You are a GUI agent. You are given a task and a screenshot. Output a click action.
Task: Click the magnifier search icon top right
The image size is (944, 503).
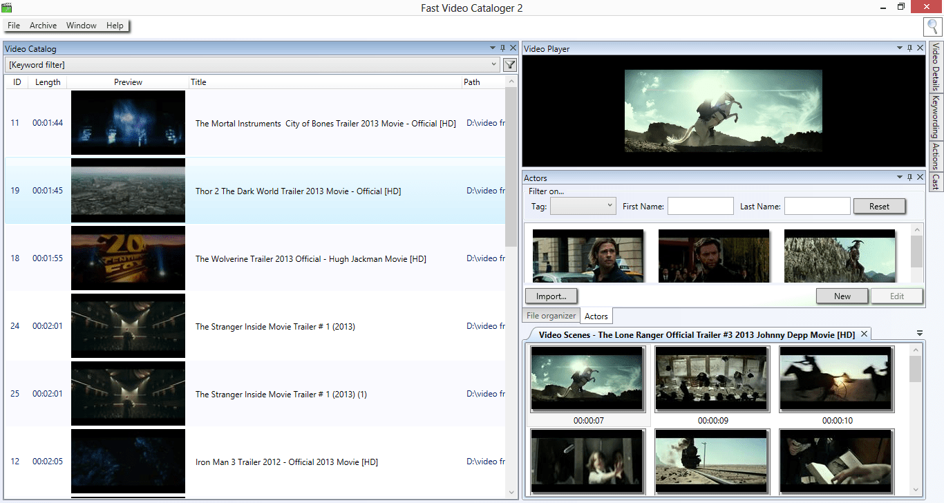point(932,27)
